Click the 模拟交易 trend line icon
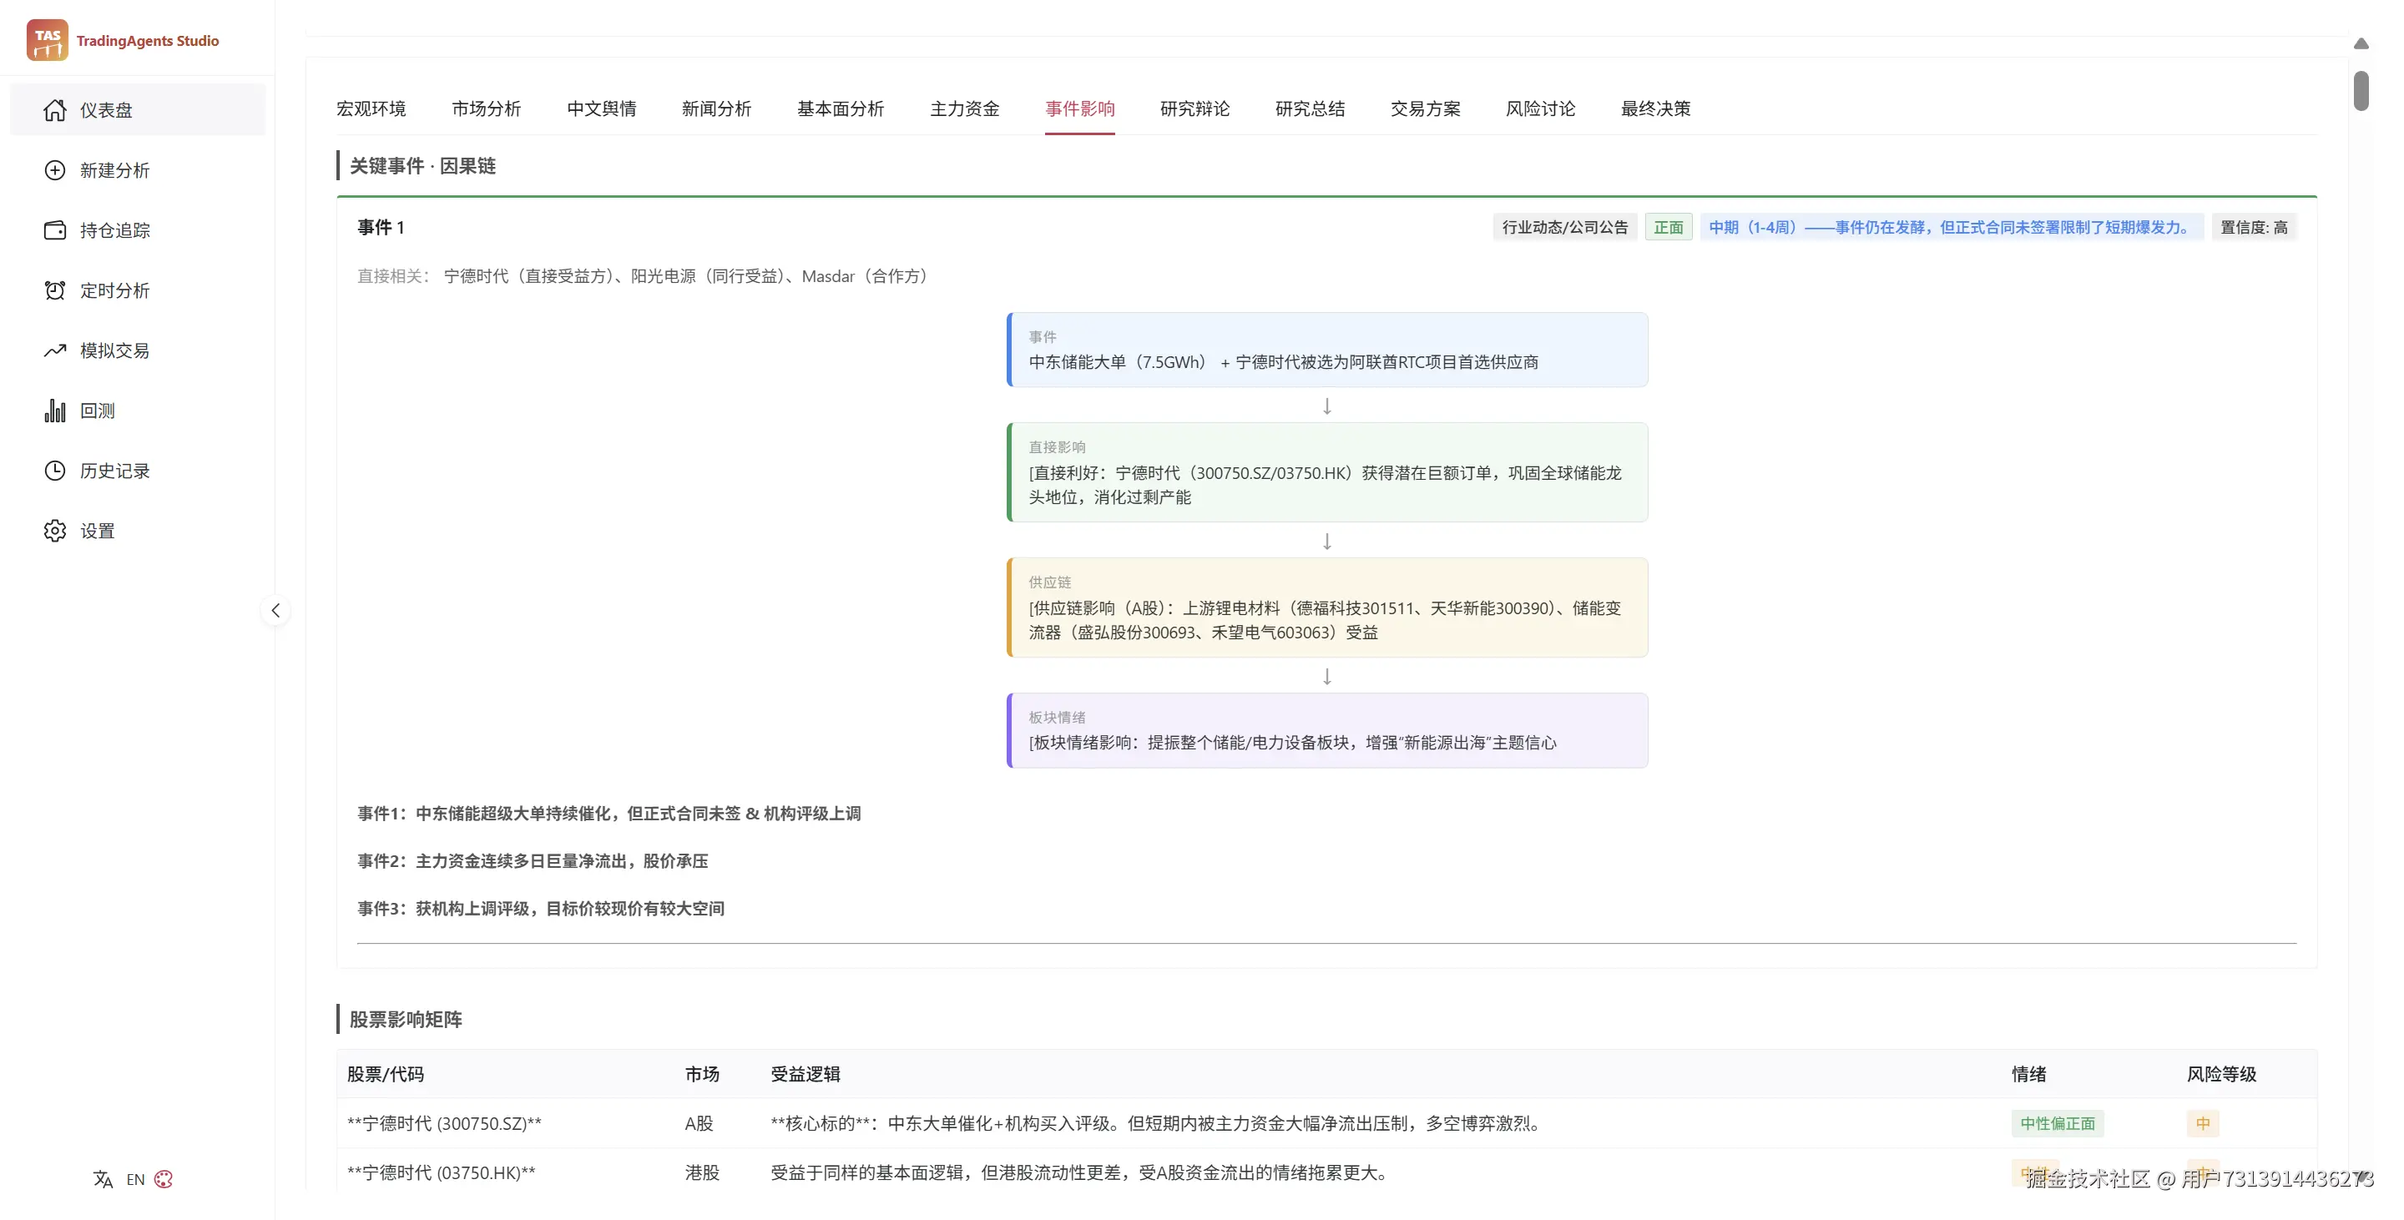 (55, 350)
